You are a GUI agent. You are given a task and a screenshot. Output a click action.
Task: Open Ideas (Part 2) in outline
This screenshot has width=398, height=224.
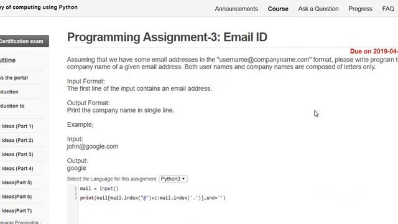[17, 140]
